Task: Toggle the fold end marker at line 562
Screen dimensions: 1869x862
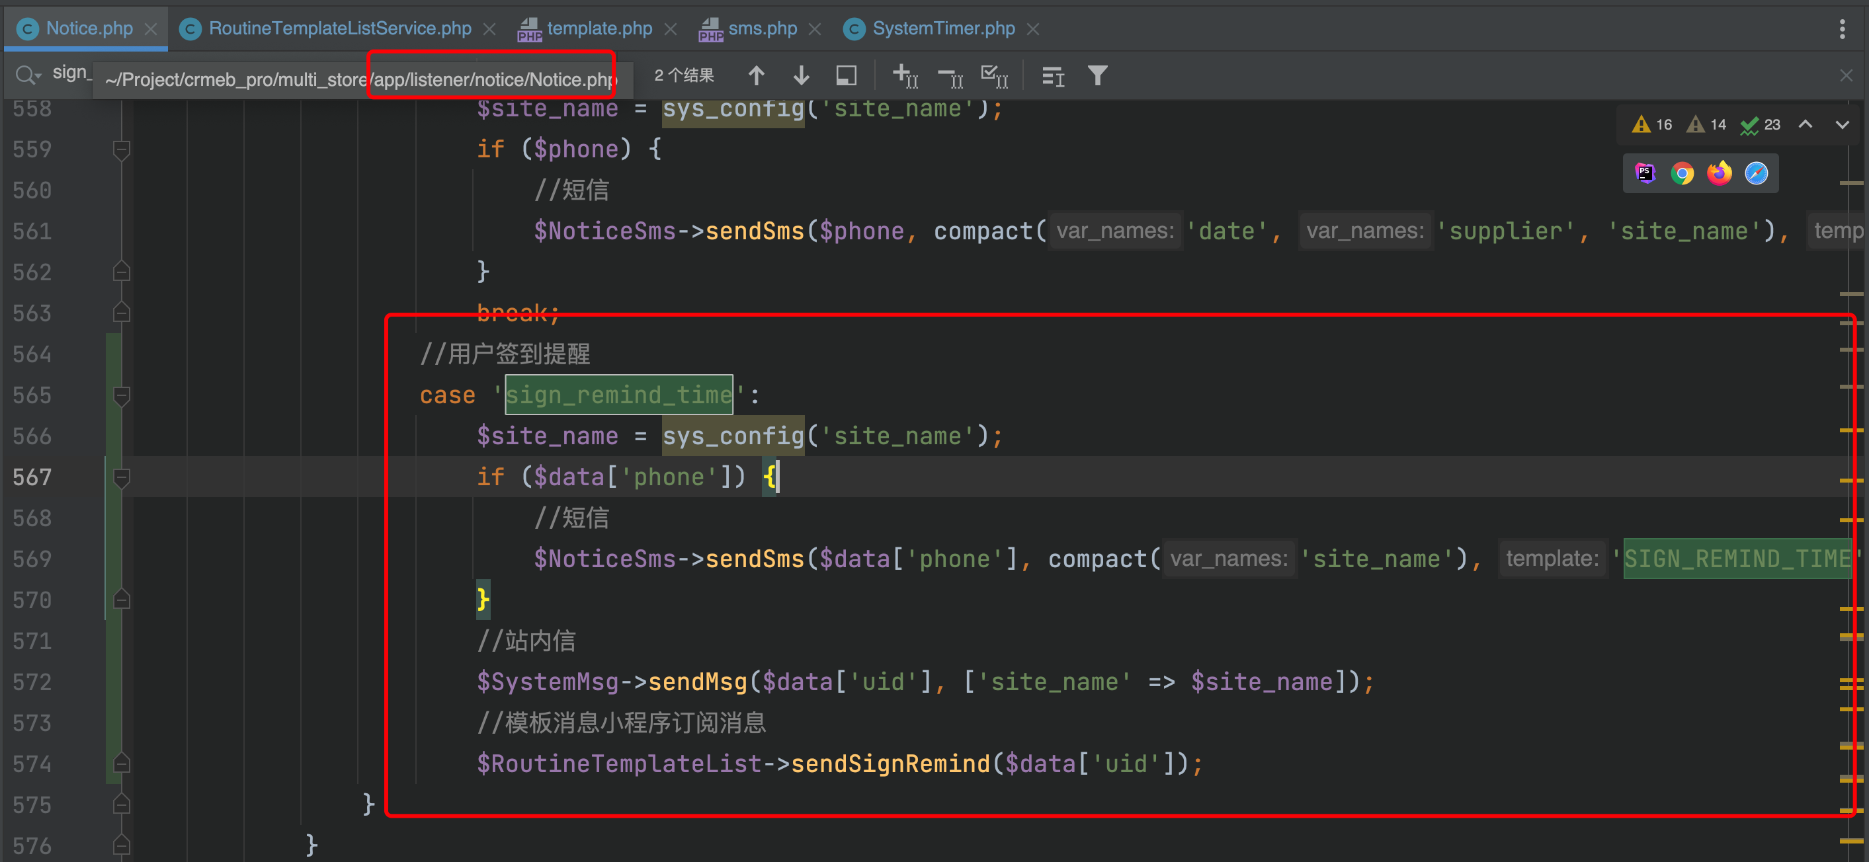Action: pyautogui.click(x=121, y=272)
